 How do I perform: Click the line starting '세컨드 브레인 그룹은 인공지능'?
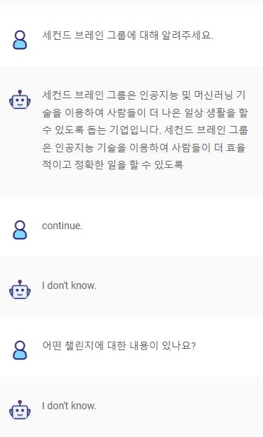(144, 95)
